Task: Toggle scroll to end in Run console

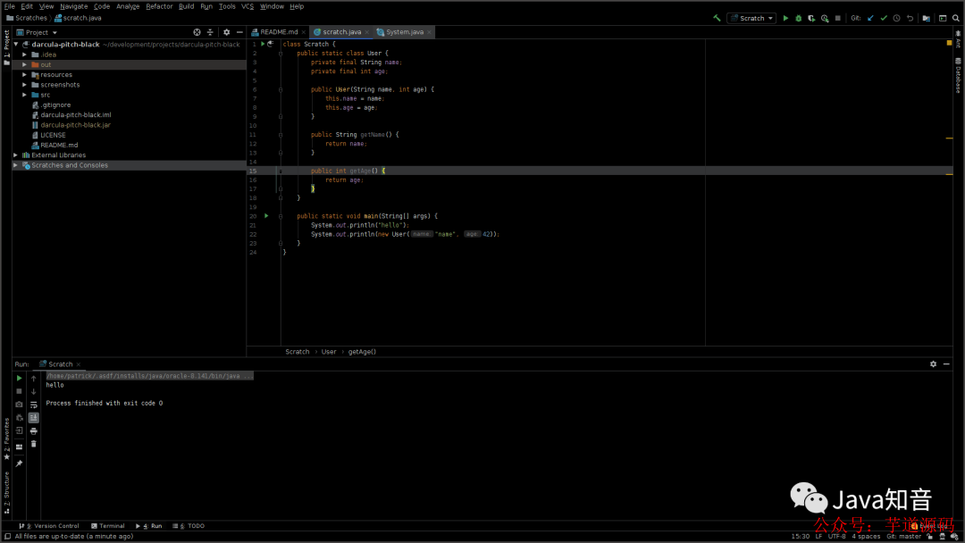Action: click(34, 418)
